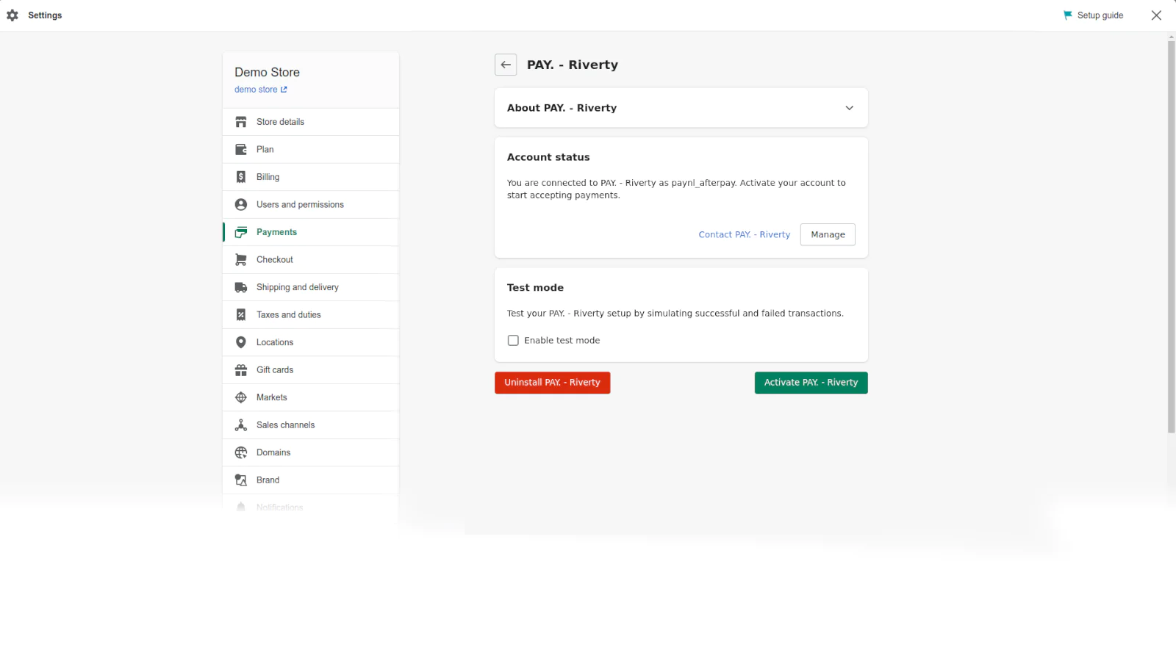Click the Locations pin icon
This screenshot has height=661, width=1176.
pyautogui.click(x=240, y=342)
